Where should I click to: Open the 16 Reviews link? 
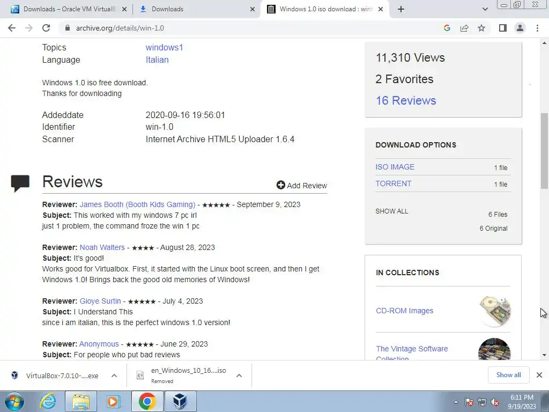pyautogui.click(x=406, y=100)
